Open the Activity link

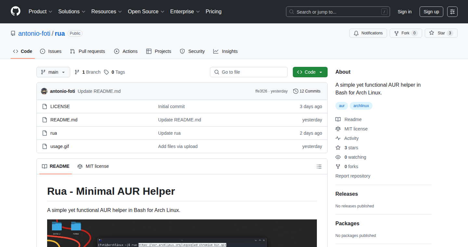(347, 138)
